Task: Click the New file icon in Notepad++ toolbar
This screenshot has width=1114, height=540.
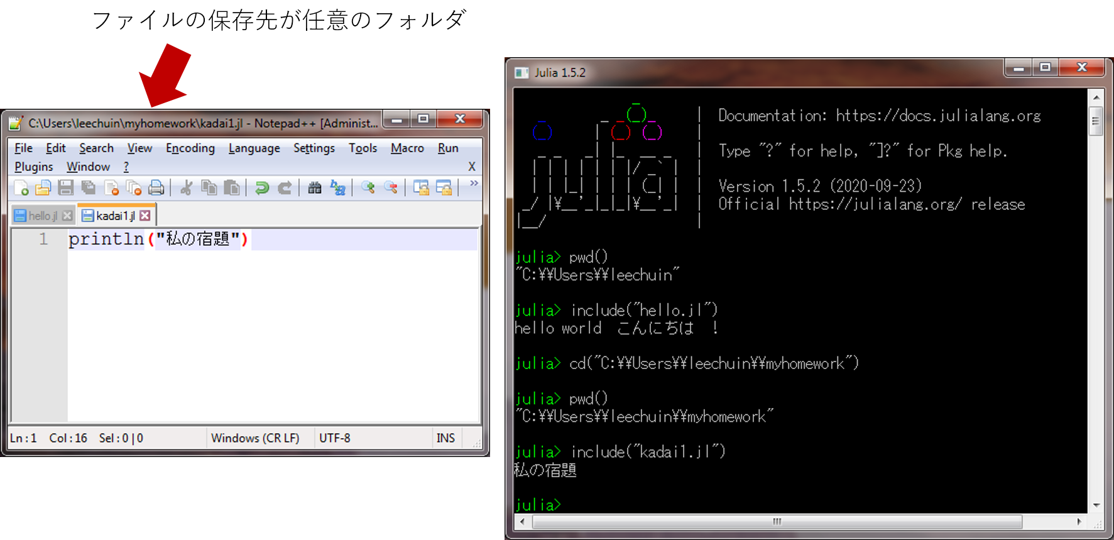Action: pos(21,187)
